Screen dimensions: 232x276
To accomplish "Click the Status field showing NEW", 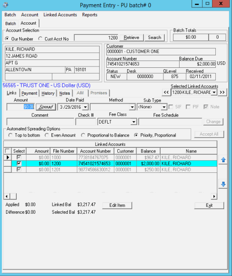I will [116, 77].
